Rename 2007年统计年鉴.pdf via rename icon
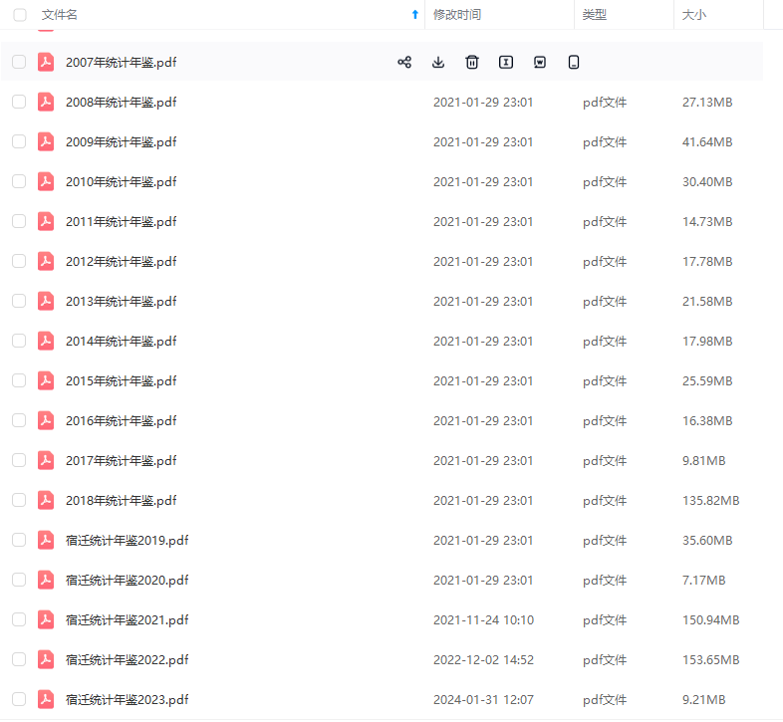 [x=506, y=62]
